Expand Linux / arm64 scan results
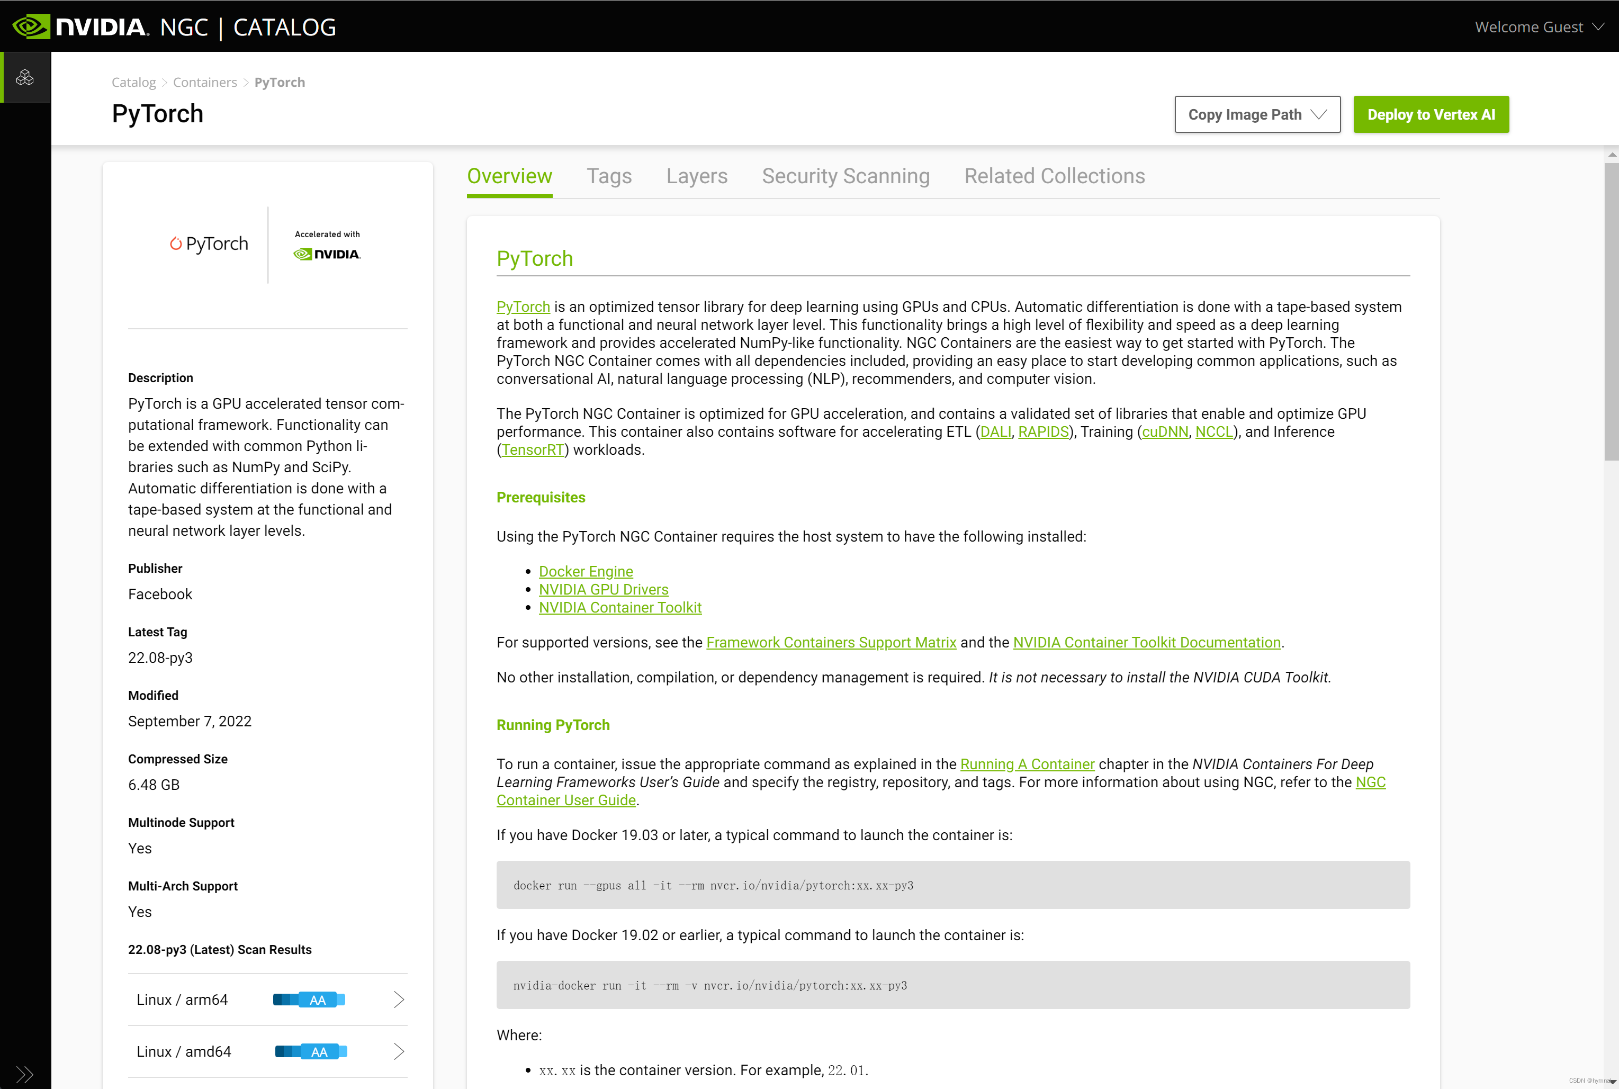This screenshot has height=1089, width=1619. [399, 1000]
